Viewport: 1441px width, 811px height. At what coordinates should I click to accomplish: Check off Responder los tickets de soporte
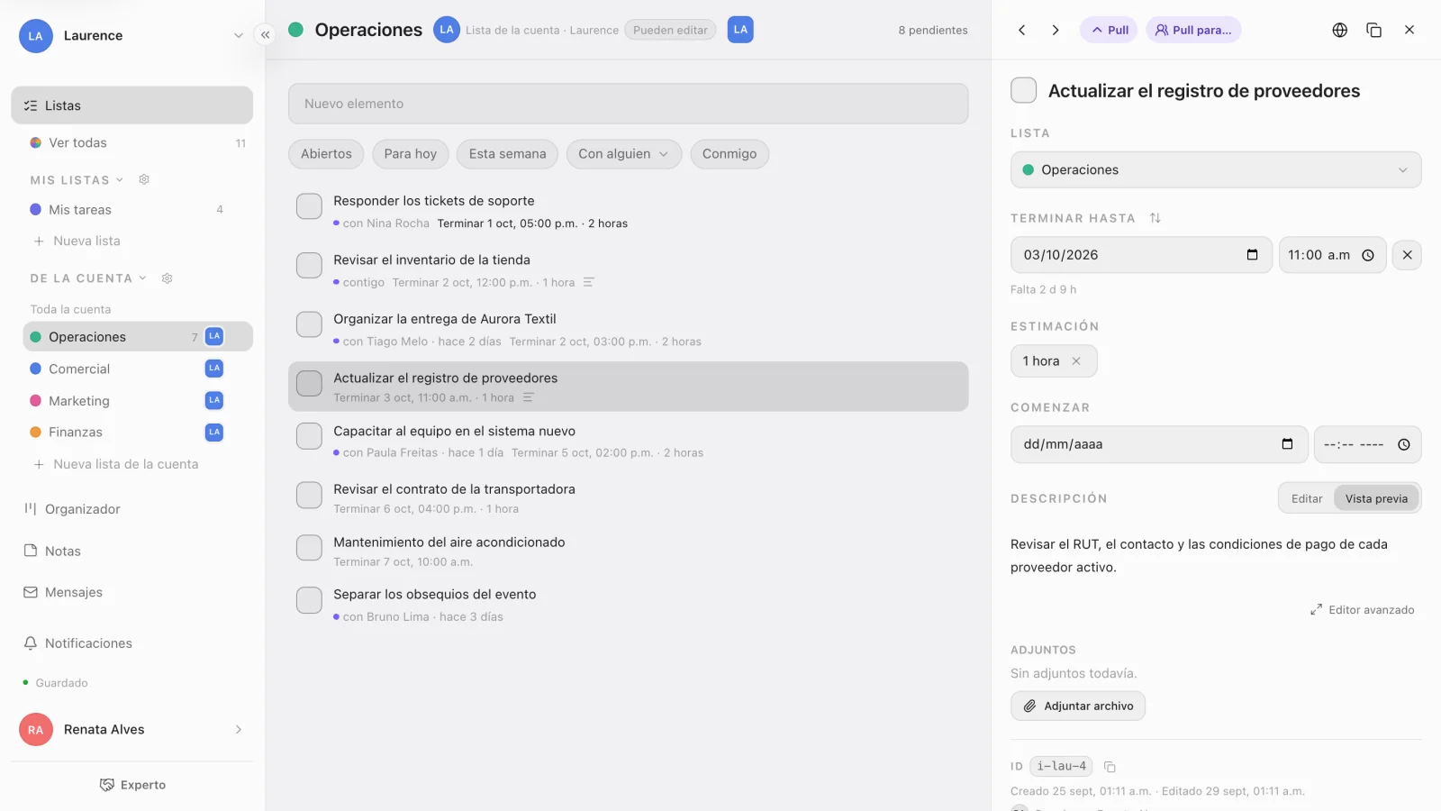[309, 206]
